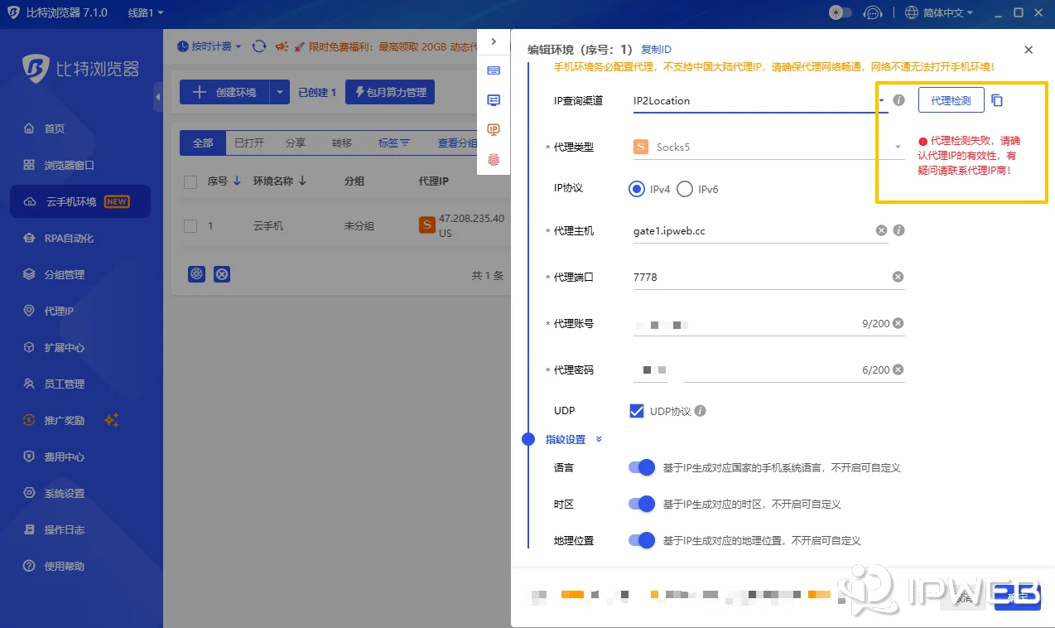Image resolution: width=1055 pixels, height=628 pixels.
Task: Click inside the 代理端口 input field
Action: [745, 277]
